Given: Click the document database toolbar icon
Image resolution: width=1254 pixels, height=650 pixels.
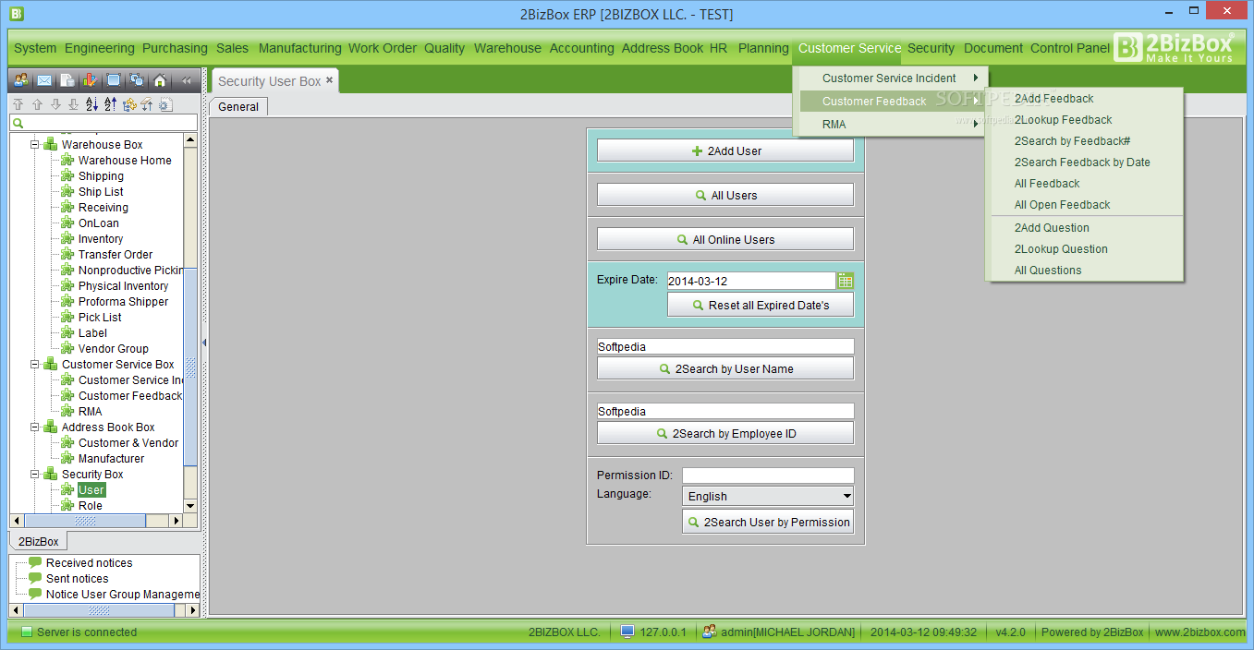Looking at the screenshot, I should (68, 80).
